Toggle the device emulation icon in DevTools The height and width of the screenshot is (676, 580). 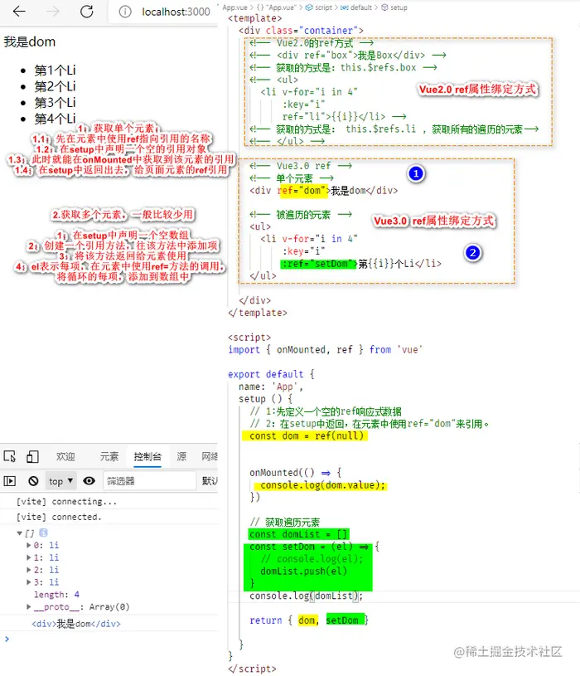(32, 456)
